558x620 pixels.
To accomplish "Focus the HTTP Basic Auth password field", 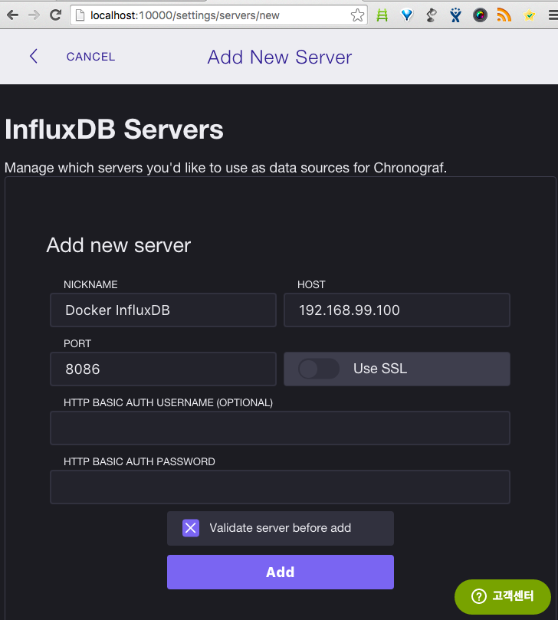I will pyautogui.click(x=280, y=487).
